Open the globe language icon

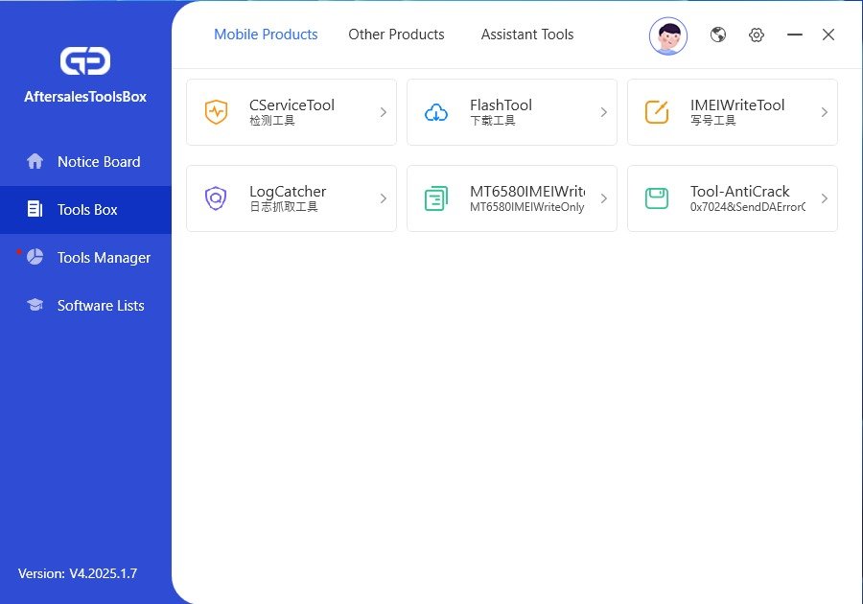pyautogui.click(x=718, y=35)
